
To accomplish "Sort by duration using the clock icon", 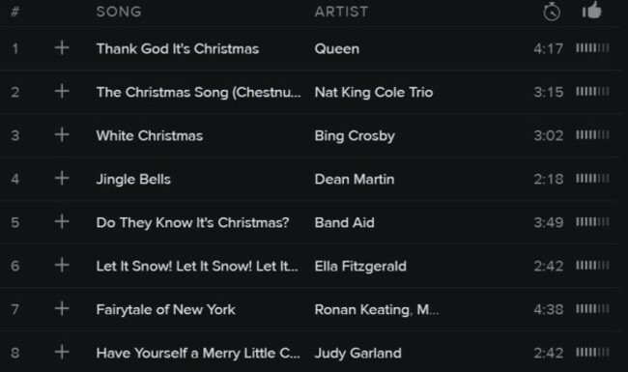I will [552, 12].
